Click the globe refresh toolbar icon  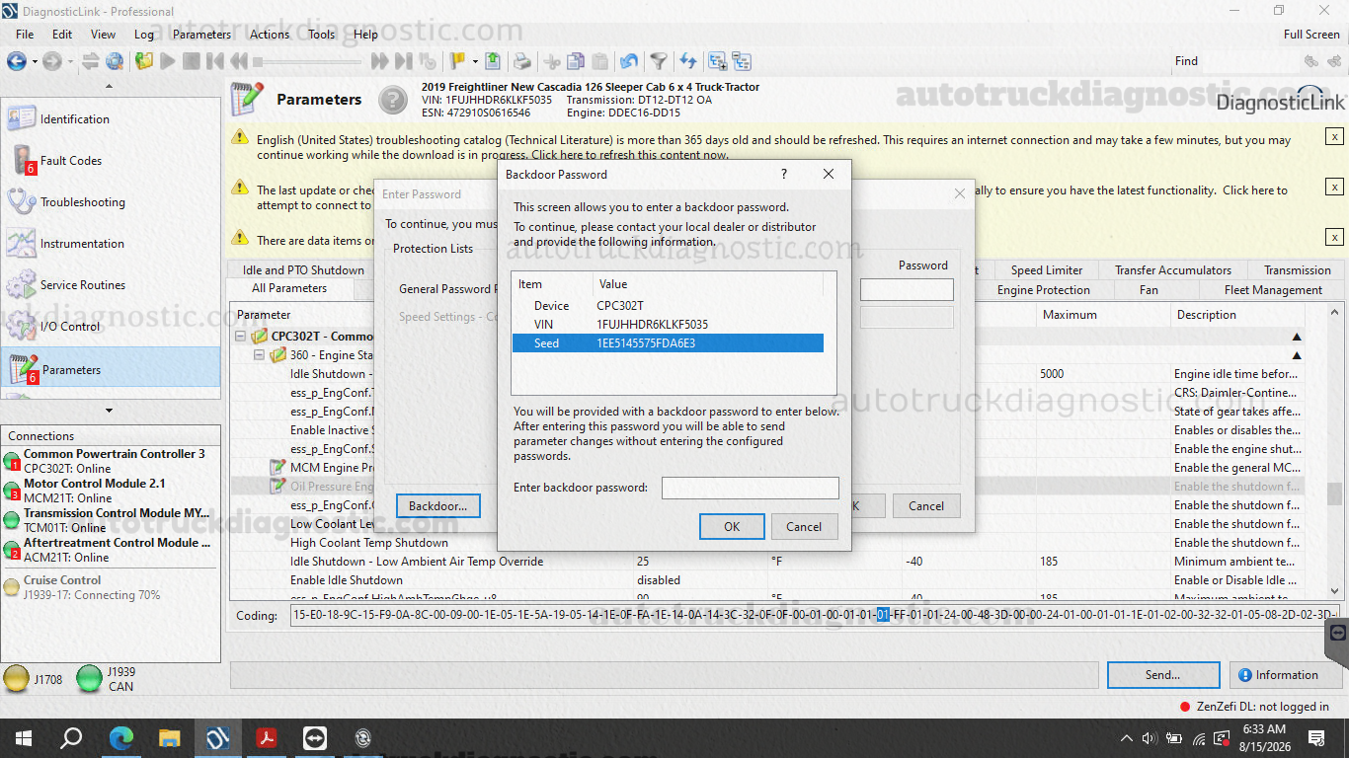(114, 61)
